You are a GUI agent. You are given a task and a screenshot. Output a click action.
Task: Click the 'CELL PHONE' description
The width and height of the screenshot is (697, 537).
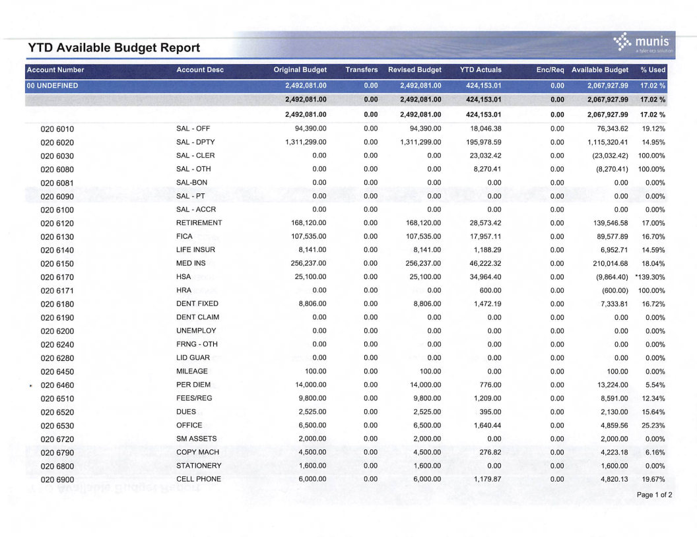[x=199, y=479]
